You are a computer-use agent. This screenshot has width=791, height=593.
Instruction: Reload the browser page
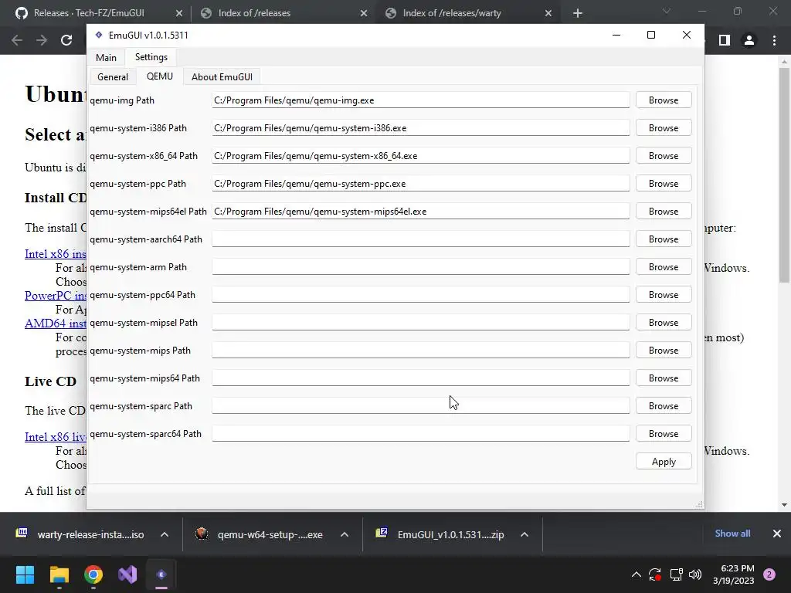tap(66, 40)
